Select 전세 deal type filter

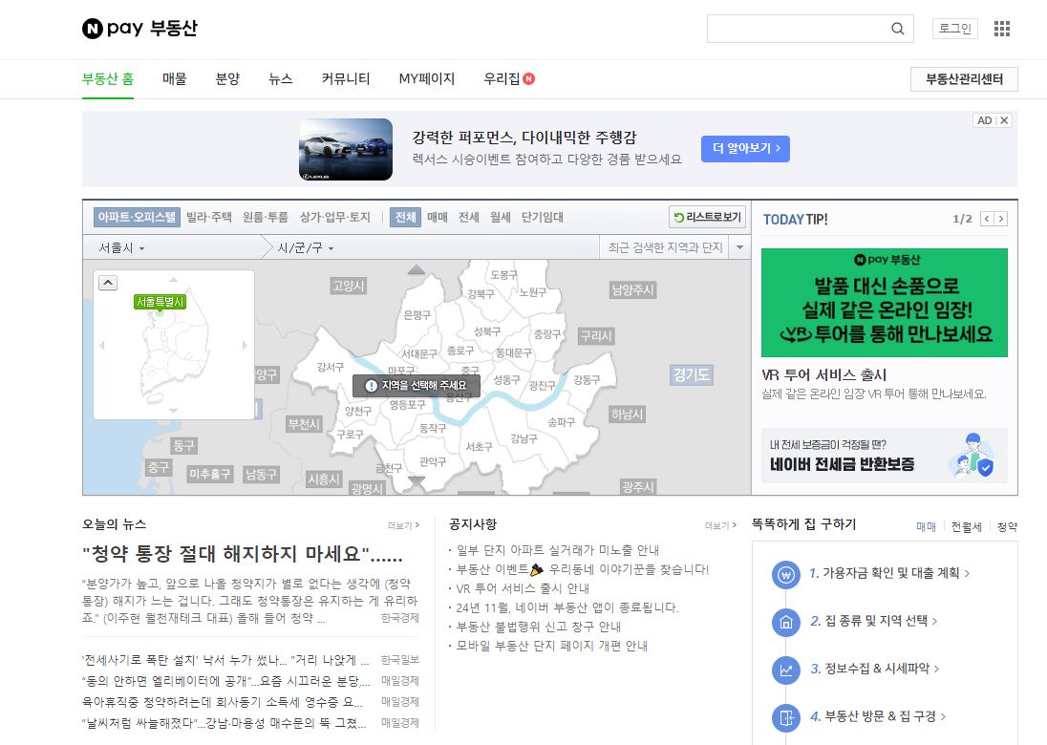[469, 217]
